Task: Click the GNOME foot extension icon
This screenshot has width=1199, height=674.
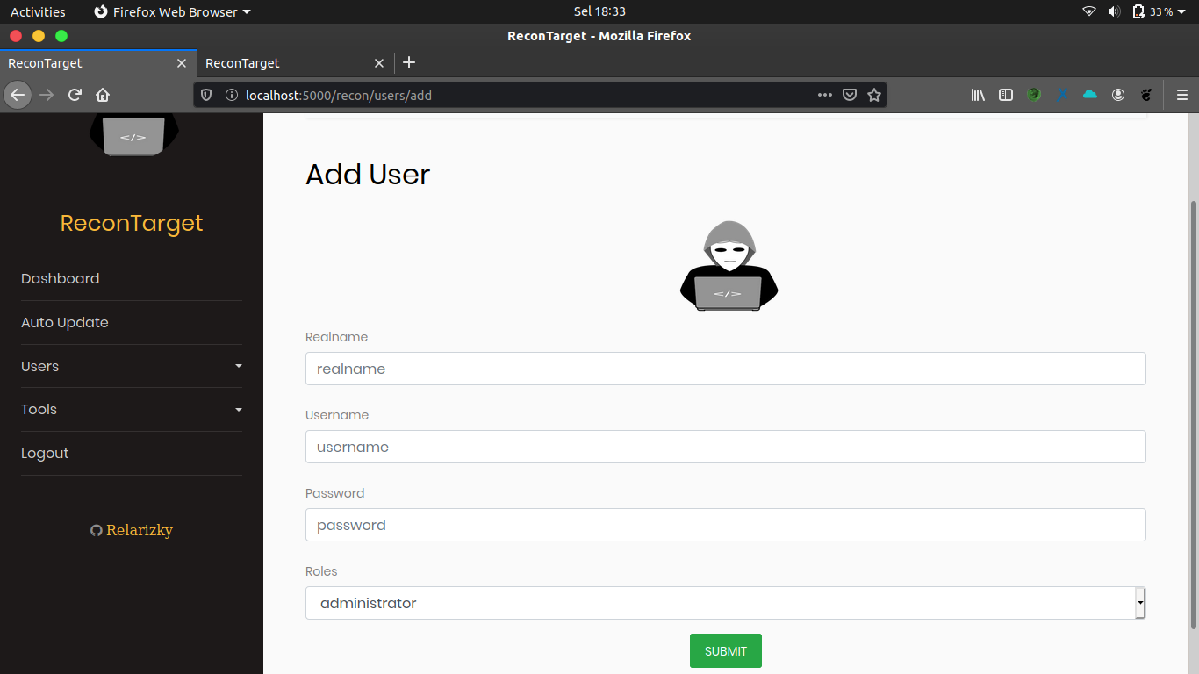Action: click(1146, 95)
